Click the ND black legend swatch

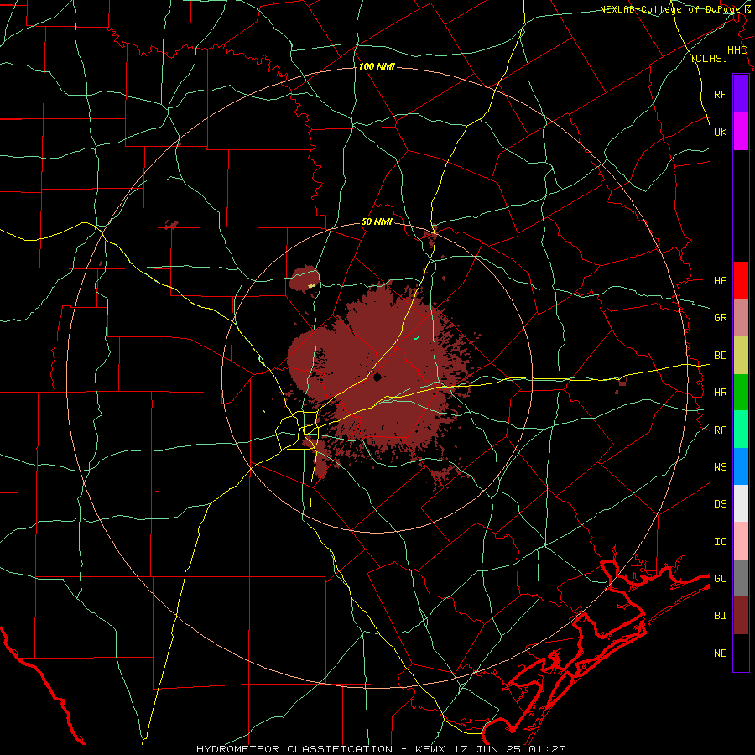[741, 653]
